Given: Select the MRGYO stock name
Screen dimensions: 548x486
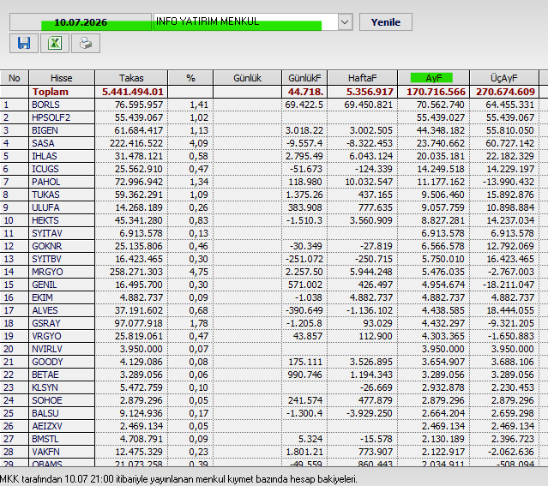Looking at the screenshot, I should click(x=47, y=272).
